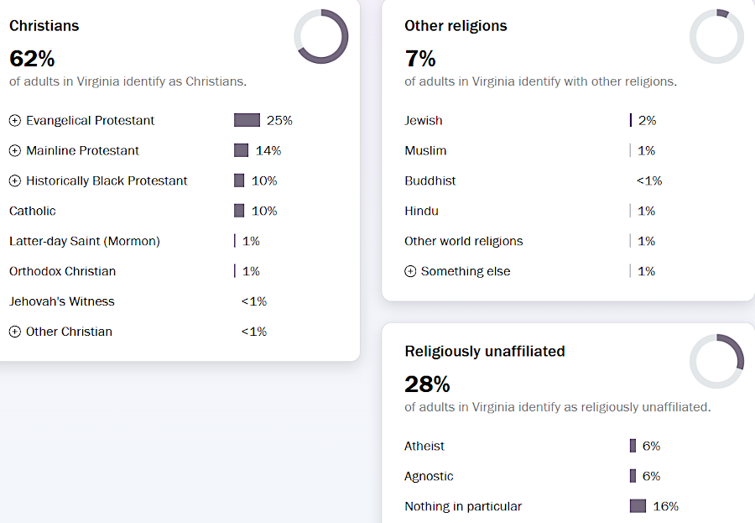Click the Latter-day Saint (Mormon) label
Viewport: 755px width, 523px height.
click(x=85, y=241)
